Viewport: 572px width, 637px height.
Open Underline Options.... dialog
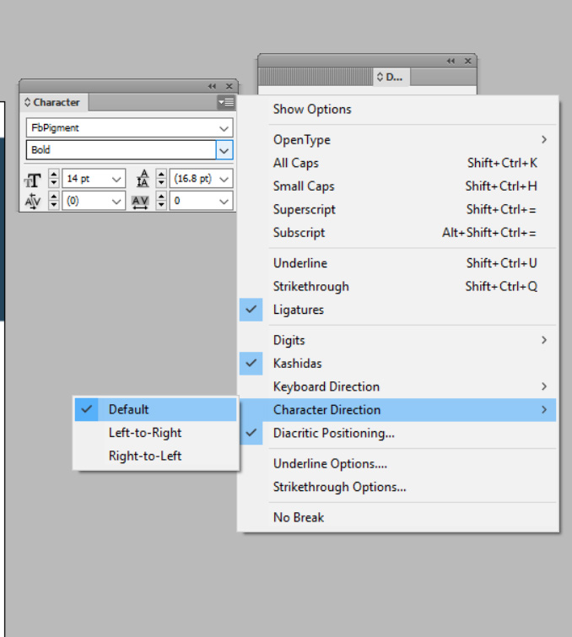397,463
